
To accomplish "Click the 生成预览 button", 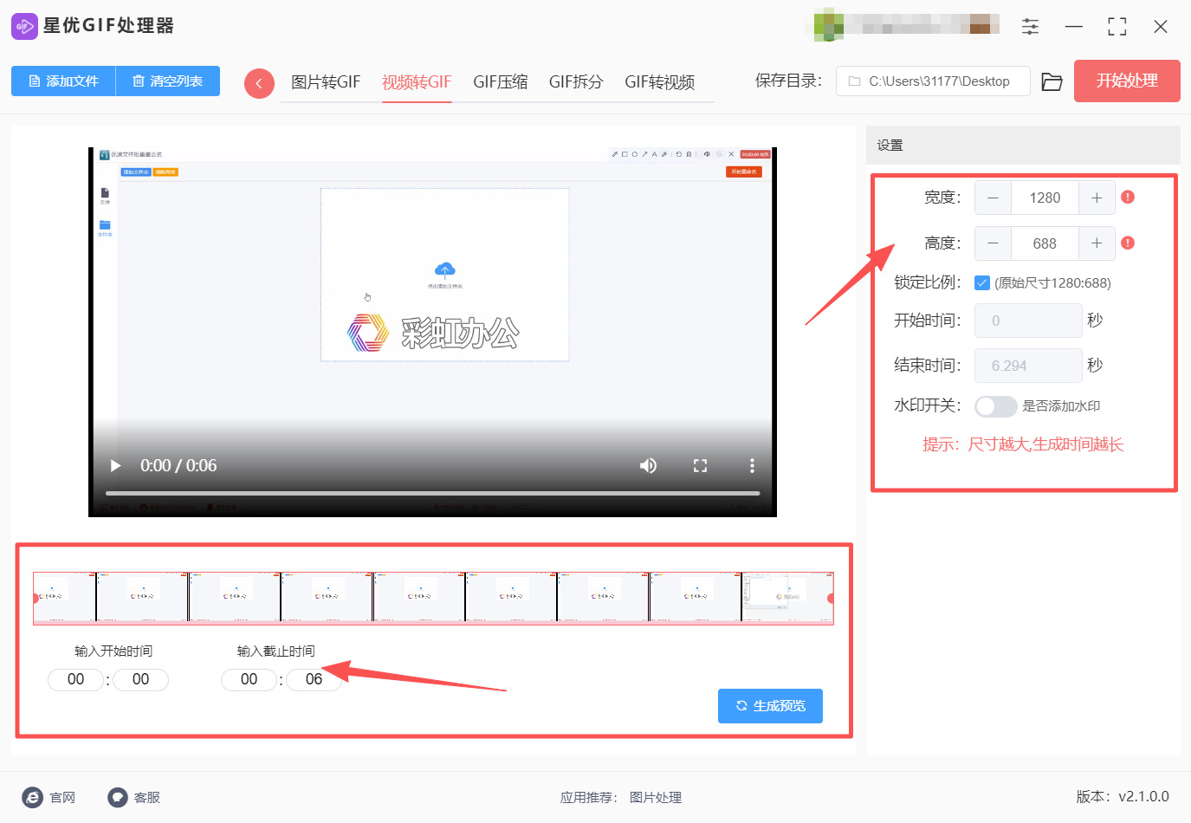I will (770, 706).
